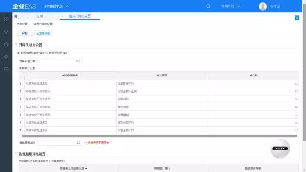Image resolution: width=306 pixels, height=172 pixels.
Task: Open the grid apps icon in sidebar
Action: pos(6,19)
